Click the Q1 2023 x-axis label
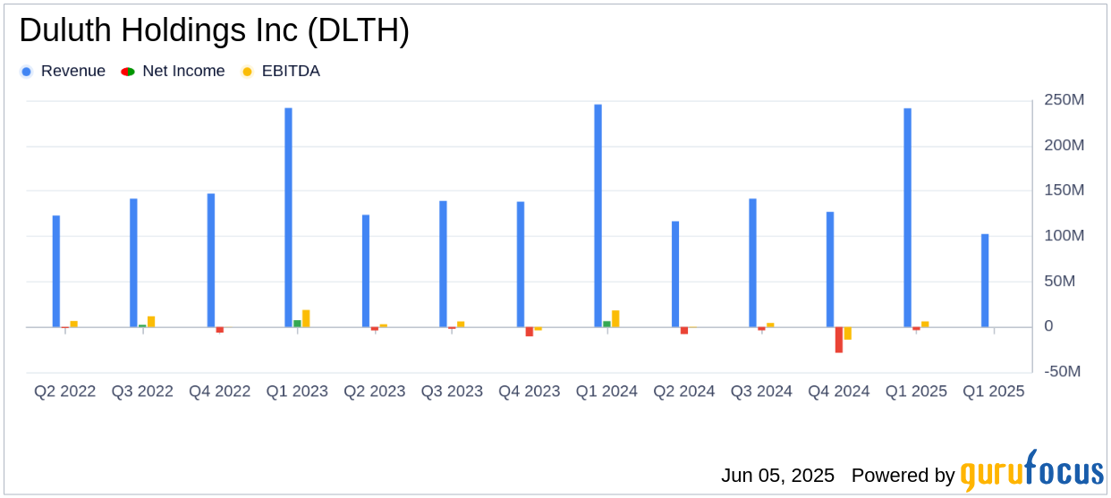The width and height of the screenshot is (1111, 498). tap(297, 392)
